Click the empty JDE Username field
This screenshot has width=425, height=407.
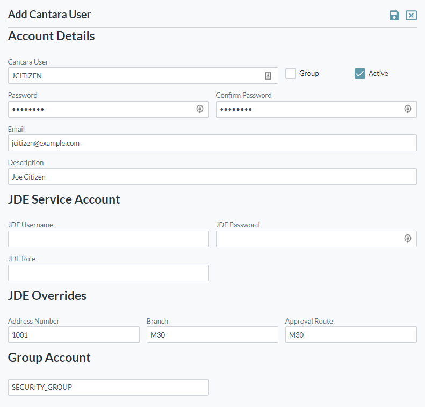[108, 239]
